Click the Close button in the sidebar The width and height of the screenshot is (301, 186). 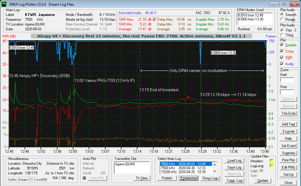pos(288,183)
